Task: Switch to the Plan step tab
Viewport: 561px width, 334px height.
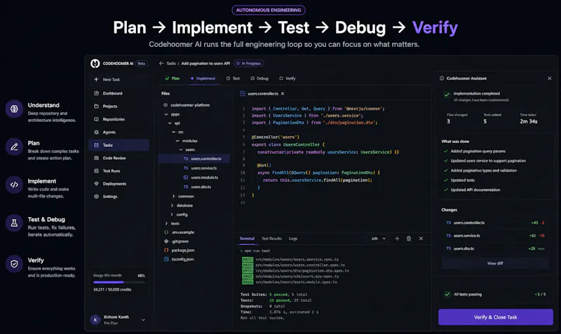Action: pyautogui.click(x=173, y=78)
